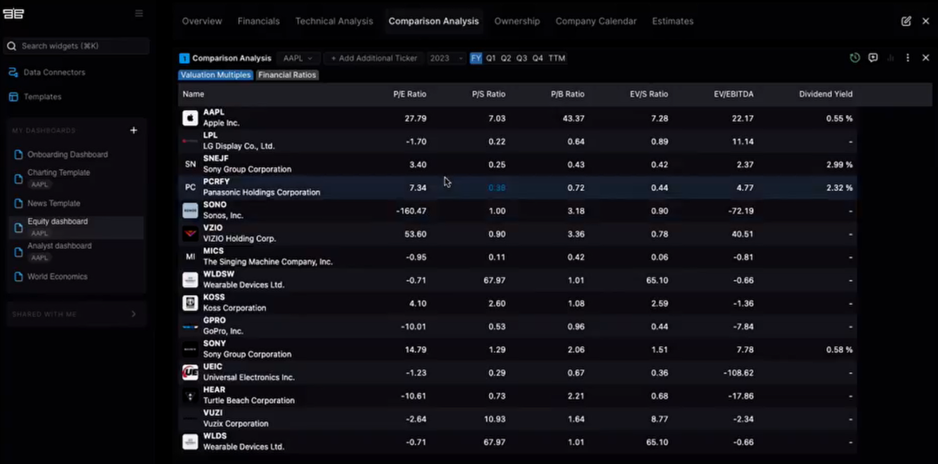Collapse sidebar with the hamburger icon
The height and width of the screenshot is (464, 938).
pyautogui.click(x=139, y=13)
